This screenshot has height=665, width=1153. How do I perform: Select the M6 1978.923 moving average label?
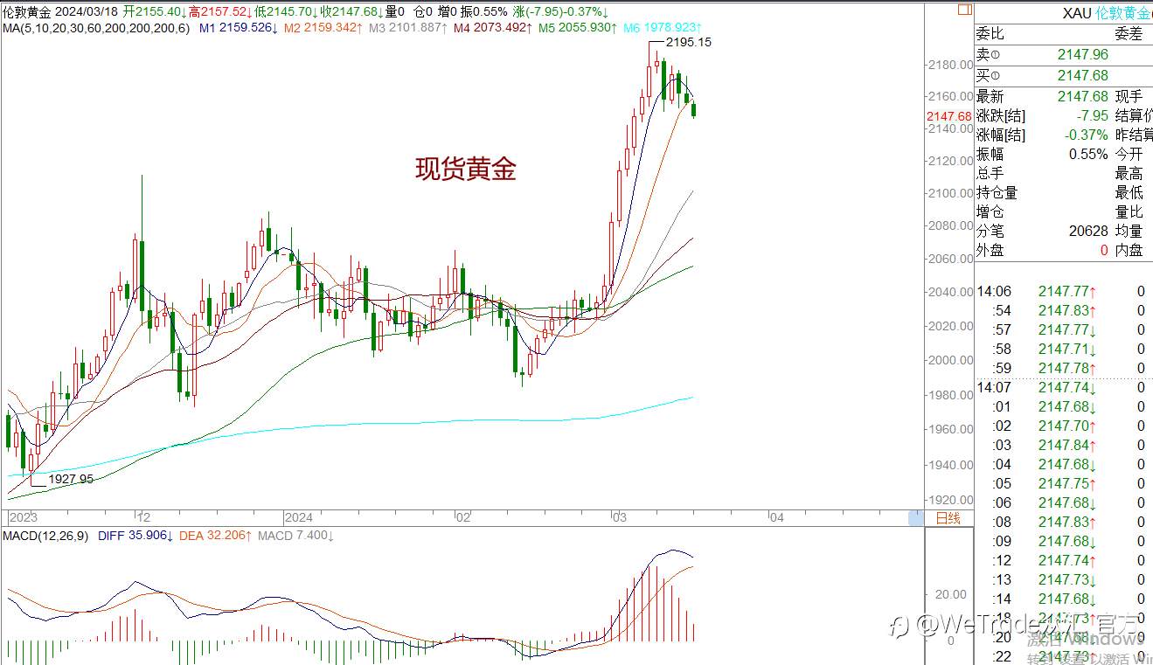click(663, 28)
